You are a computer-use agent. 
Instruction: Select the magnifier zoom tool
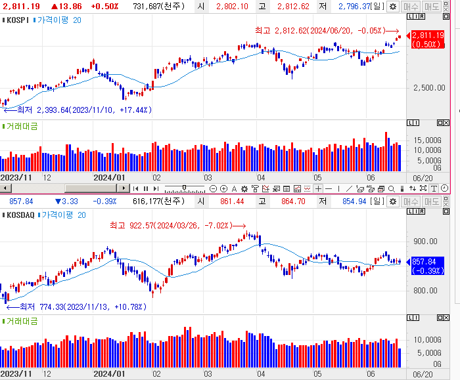pyautogui.click(x=392, y=188)
